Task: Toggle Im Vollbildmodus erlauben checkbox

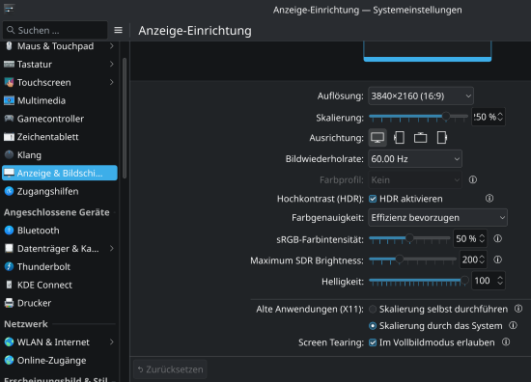Action: [373, 342]
